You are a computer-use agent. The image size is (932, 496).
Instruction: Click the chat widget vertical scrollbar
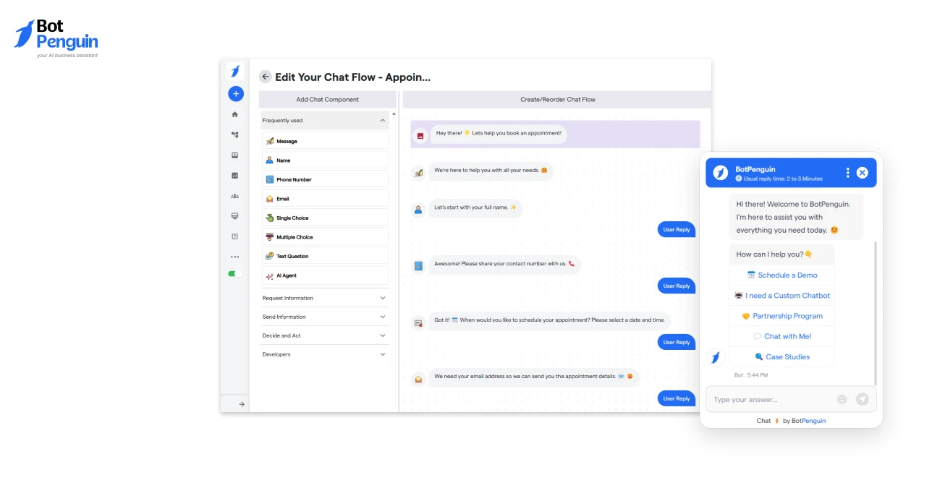tap(876, 312)
